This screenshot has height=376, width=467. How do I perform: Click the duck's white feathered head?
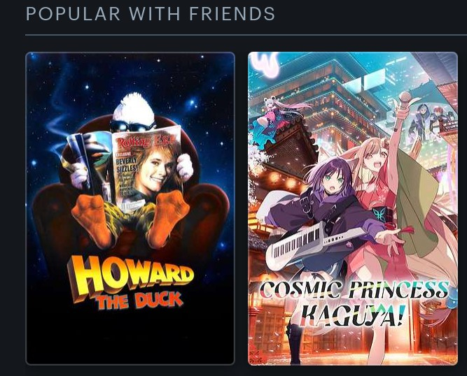tap(134, 108)
